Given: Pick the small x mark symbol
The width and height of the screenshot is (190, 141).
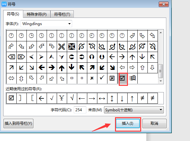Looking at the screenshot, I should pos(92,78).
